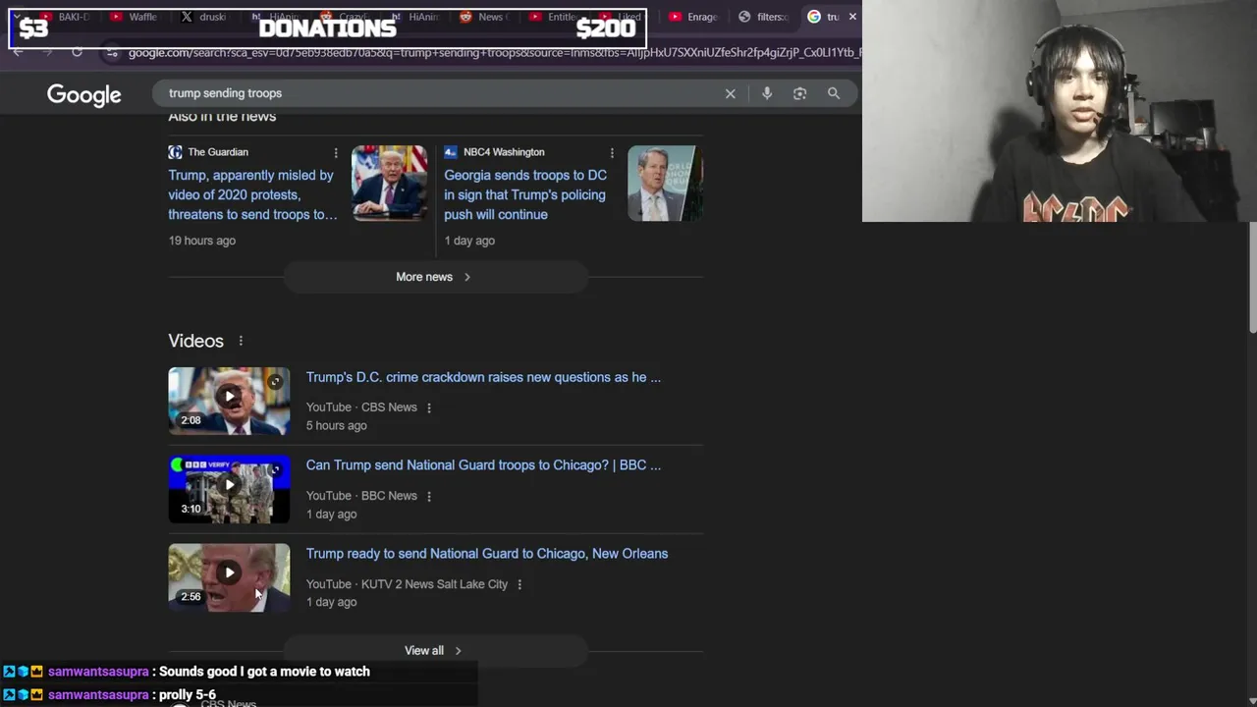
Task: Expand View all videos
Action: pos(435,650)
